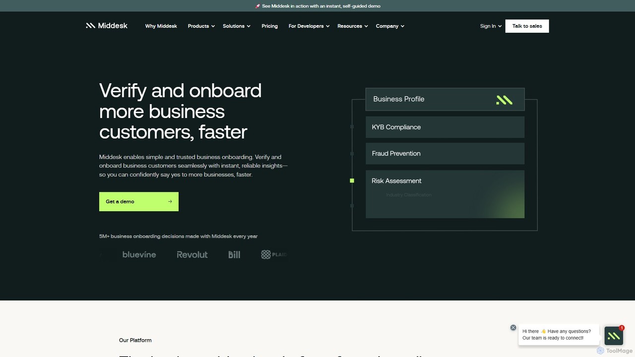Select the Risk Assessment panel

point(445,194)
